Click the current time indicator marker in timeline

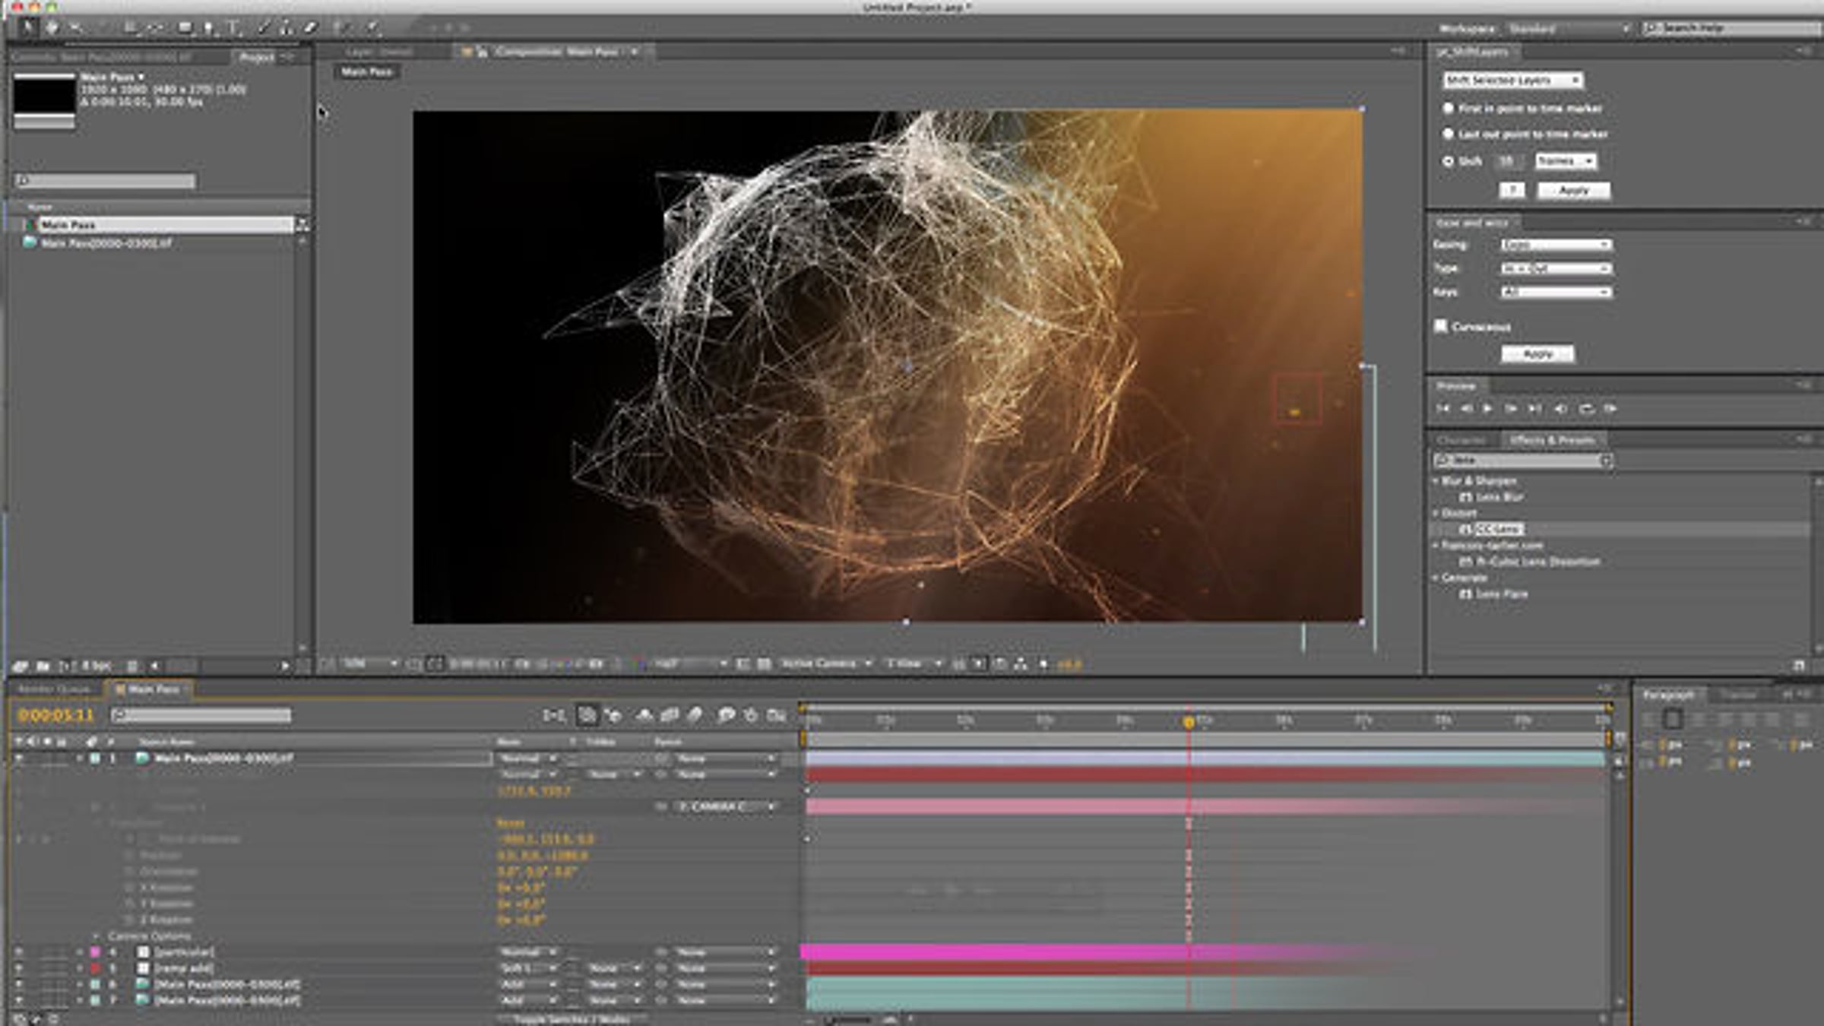1189,722
